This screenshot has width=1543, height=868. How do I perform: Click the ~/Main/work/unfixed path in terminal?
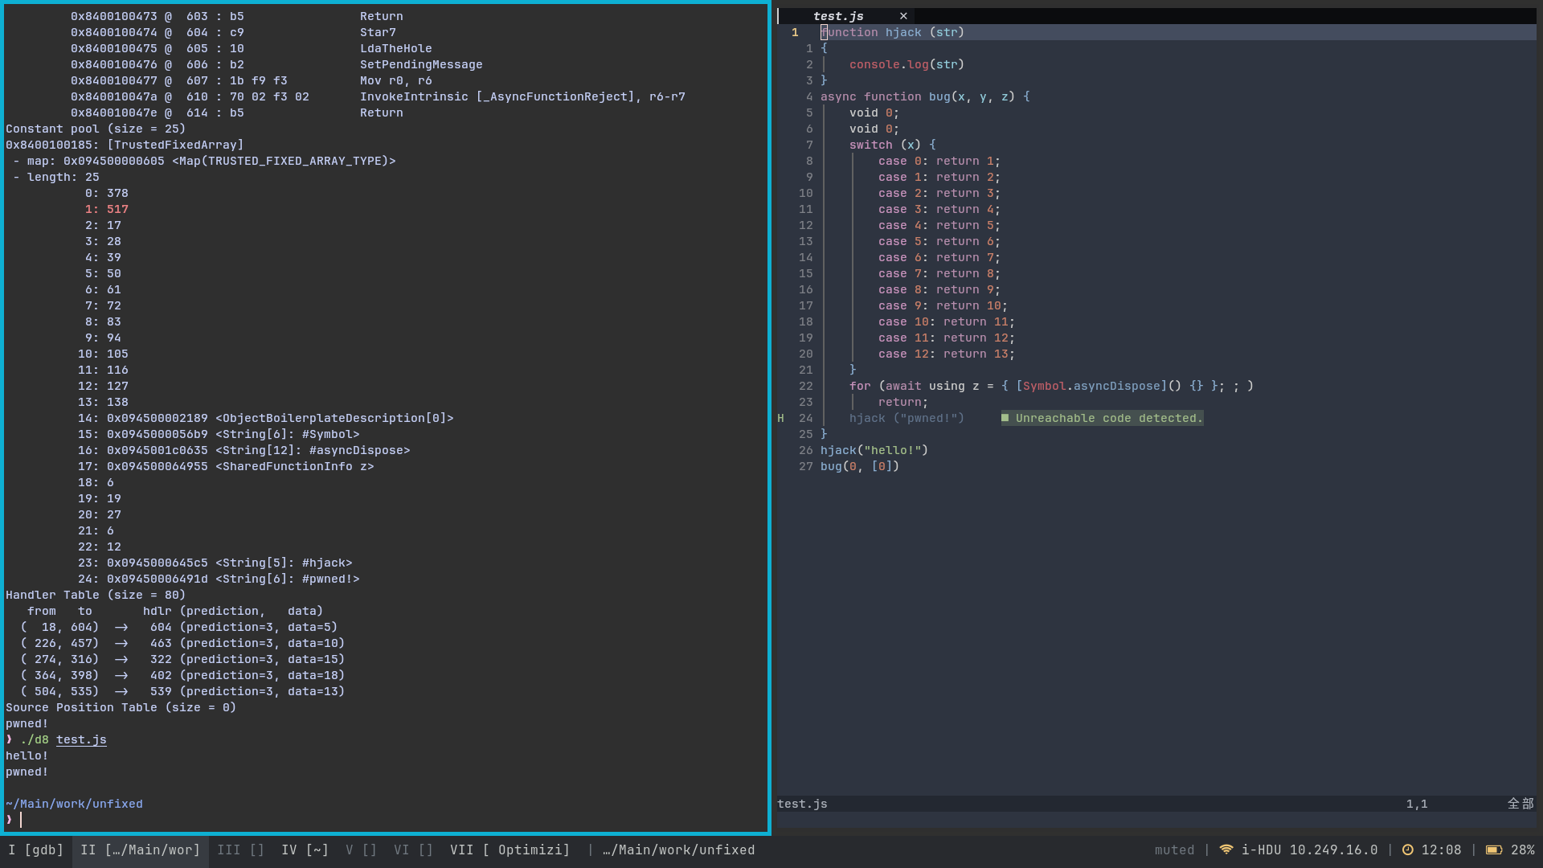pos(74,803)
